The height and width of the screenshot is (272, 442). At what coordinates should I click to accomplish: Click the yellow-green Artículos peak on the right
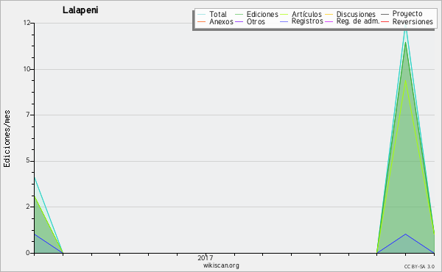tap(406, 81)
